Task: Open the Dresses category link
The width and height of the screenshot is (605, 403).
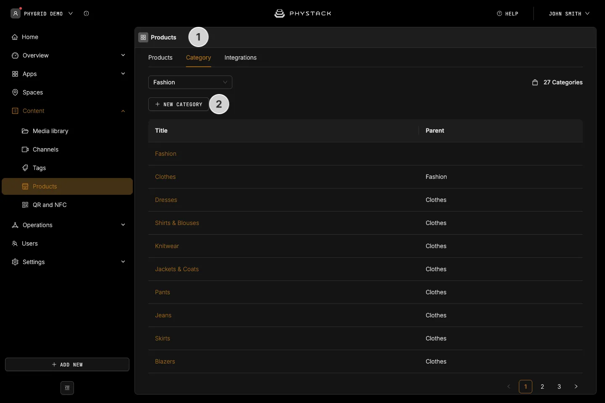Action: pyautogui.click(x=166, y=200)
